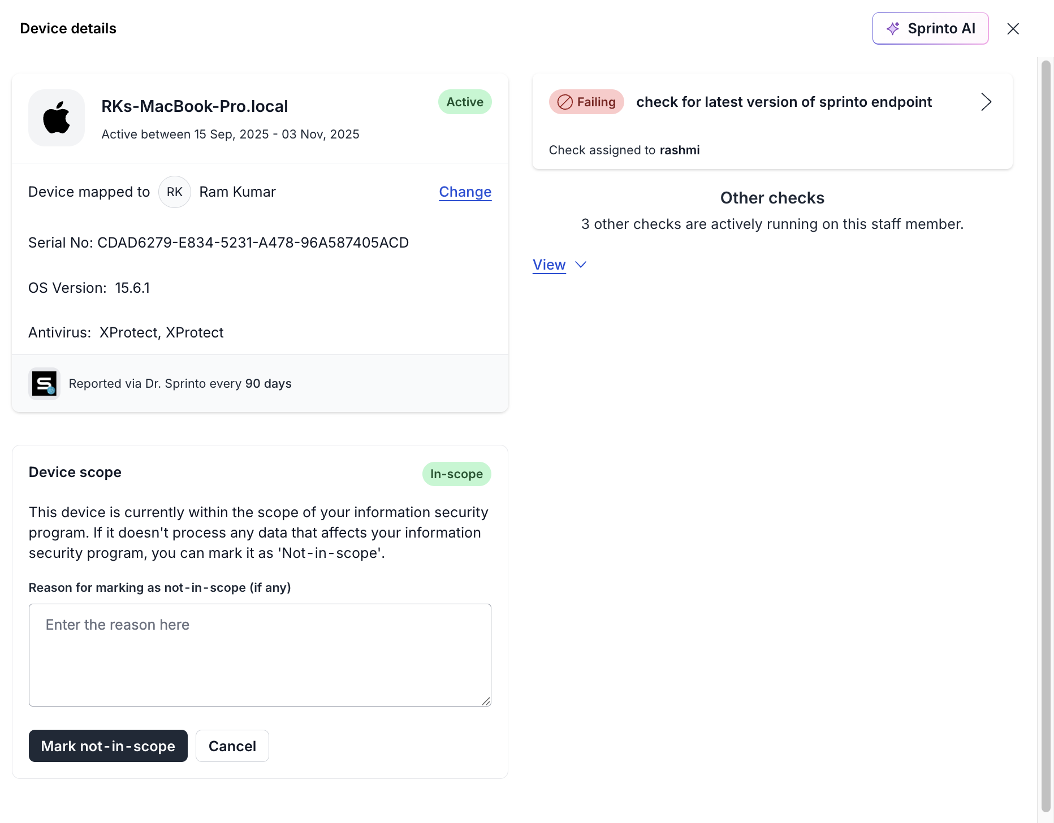The height and width of the screenshot is (823, 1054).
Task: Click the Dr. Sprinto app icon
Action: [x=44, y=384]
